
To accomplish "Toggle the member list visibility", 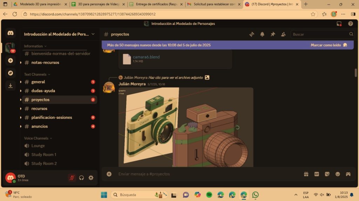I will click(283, 34).
